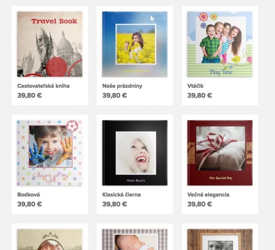
Task: Choose the Play Time kids cover
Action: pyautogui.click(x=220, y=44)
